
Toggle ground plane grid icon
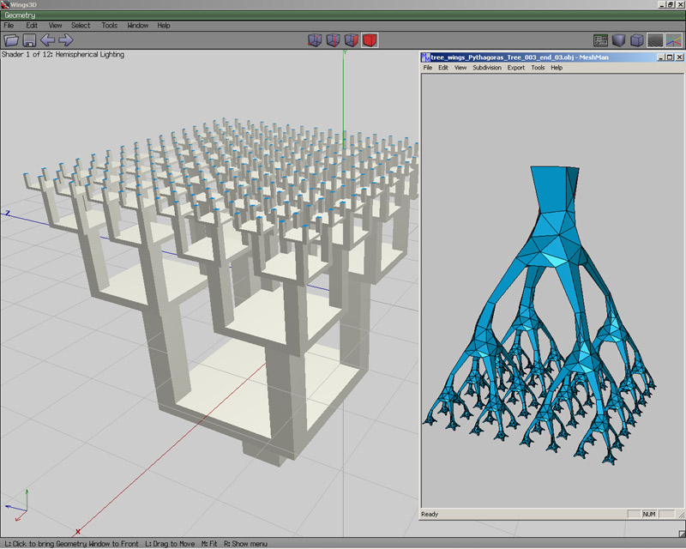tap(655, 40)
